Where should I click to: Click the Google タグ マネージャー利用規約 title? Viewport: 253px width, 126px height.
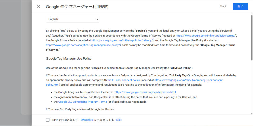click(77, 7)
